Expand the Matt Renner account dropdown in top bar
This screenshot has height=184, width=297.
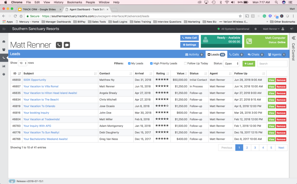[x=270, y=29]
